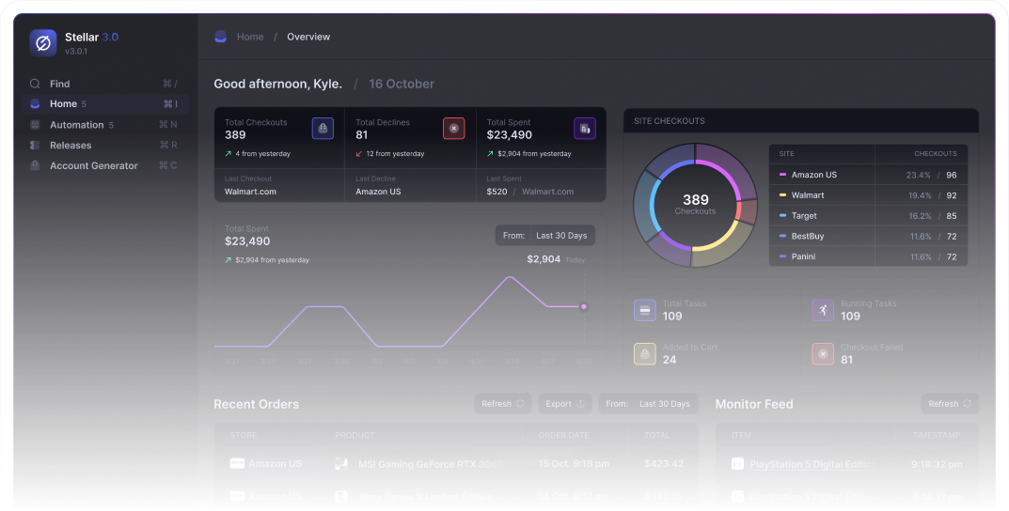The width and height of the screenshot is (1009, 511).
Task: Click the Total Declines red X icon
Action: click(453, 129)
